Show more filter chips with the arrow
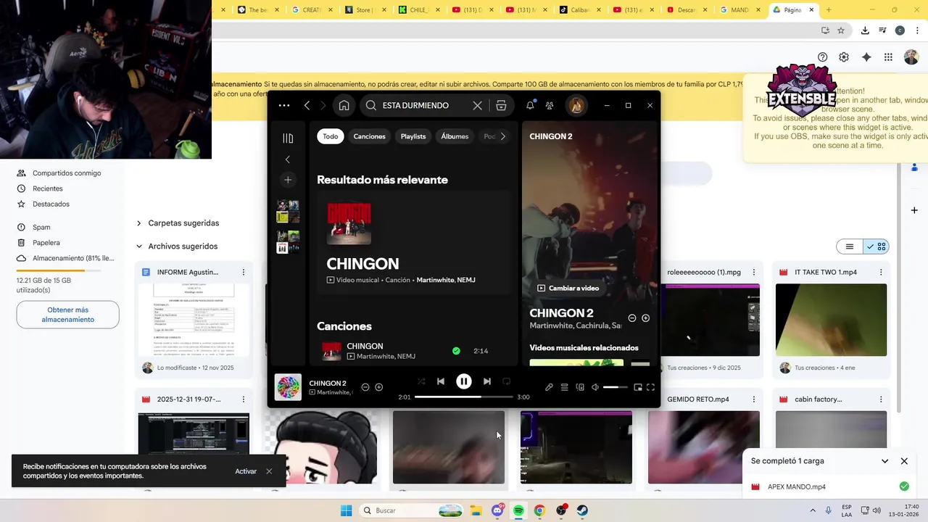The width and height of the screenshot is (928, 522). [503, 136]
